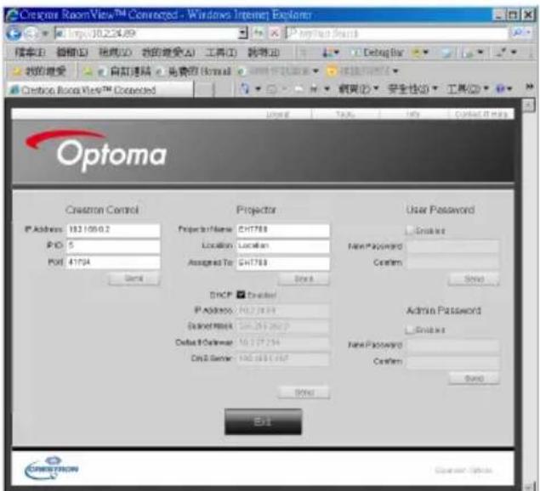Click the Contact IT Help link

[x=480, y=114]
